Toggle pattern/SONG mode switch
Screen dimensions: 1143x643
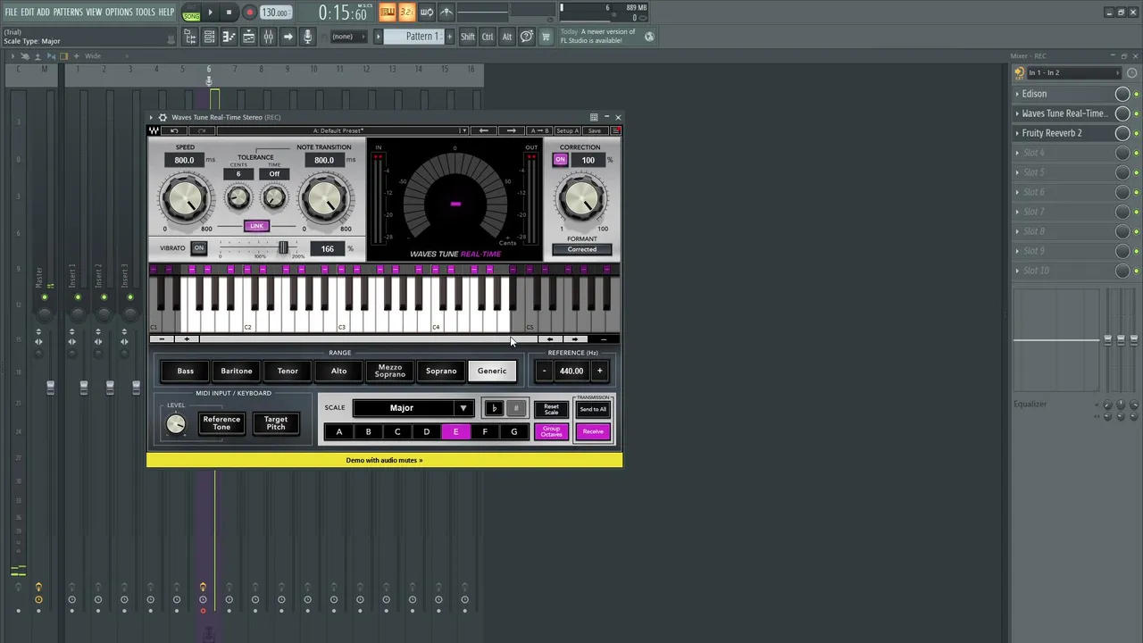click(191, 13)
